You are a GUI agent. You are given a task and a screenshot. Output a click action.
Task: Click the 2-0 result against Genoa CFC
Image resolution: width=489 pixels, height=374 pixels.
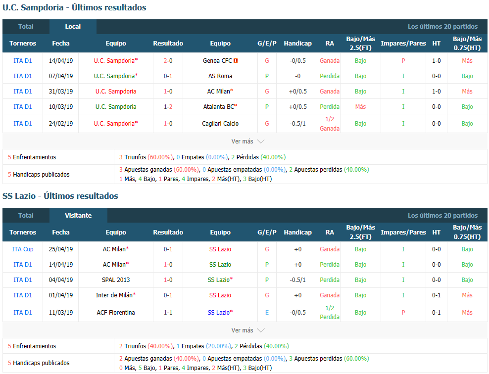(168, 61)
